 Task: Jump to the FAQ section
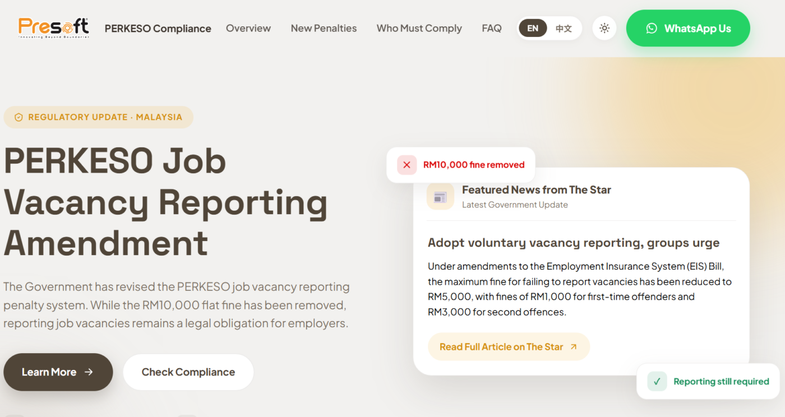(492, 28)
